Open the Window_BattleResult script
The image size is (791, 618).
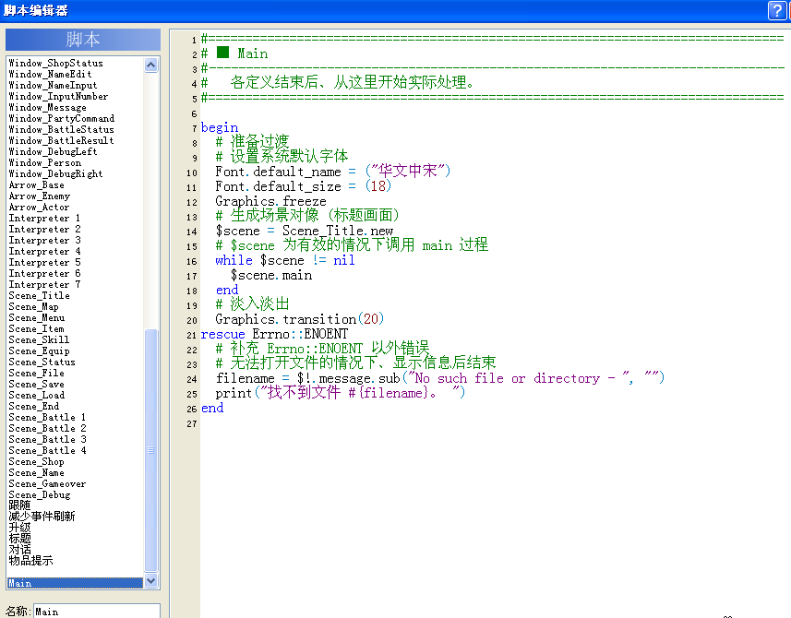tap(62, 140)
